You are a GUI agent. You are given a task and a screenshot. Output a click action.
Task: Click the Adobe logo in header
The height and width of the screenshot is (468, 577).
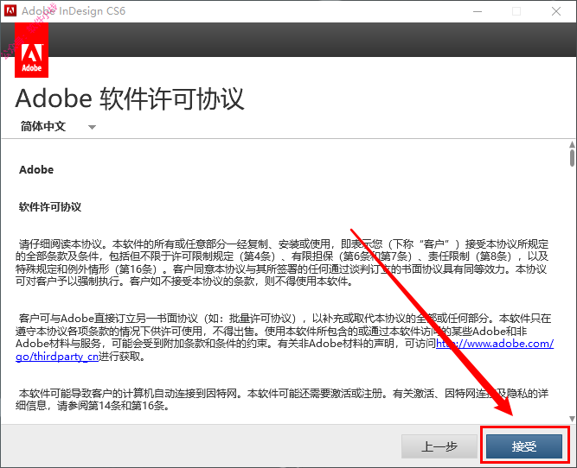tap(32, 50)
